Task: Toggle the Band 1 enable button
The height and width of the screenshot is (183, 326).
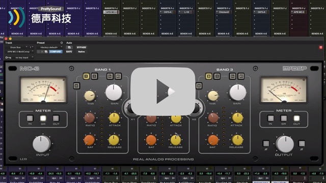Action: tap(86, 76)
